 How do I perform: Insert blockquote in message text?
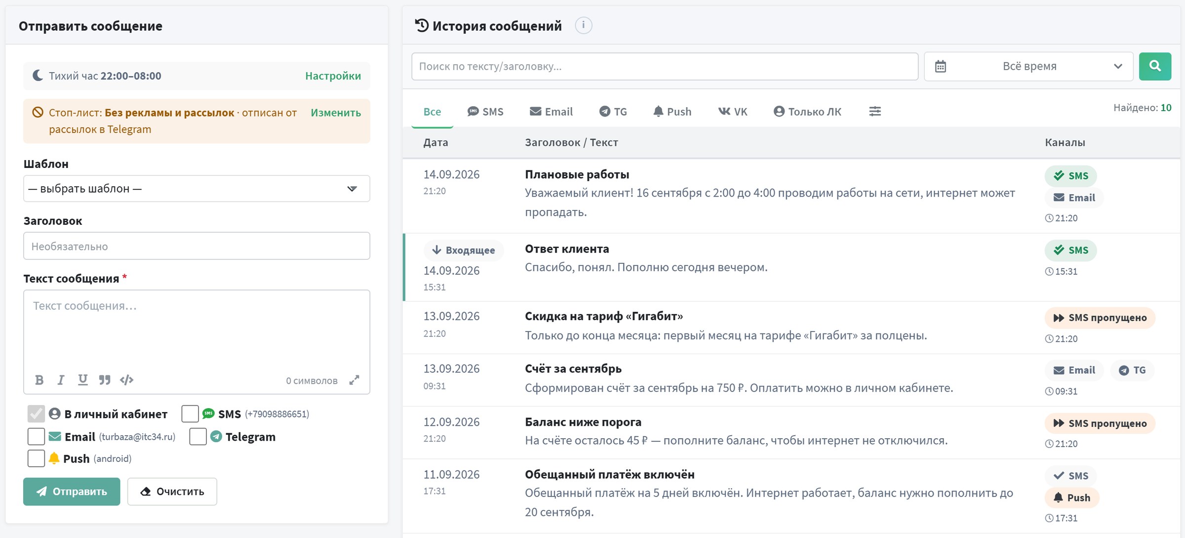pos(104,380)
